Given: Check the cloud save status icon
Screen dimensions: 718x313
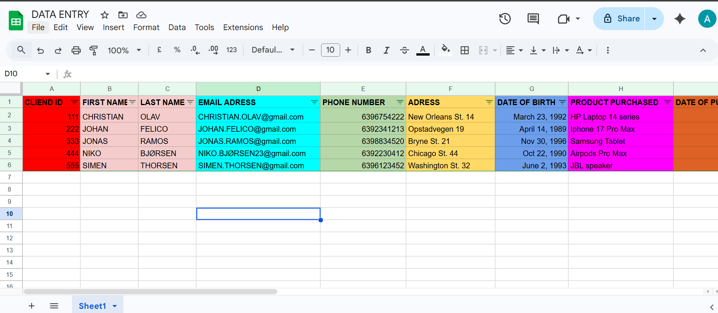Looking at the screenshot, I should coord(141,15).
